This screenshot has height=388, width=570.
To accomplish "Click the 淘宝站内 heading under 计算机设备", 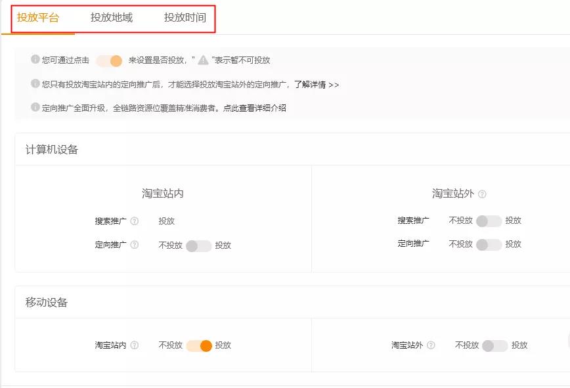I will (x=163, y=193).
